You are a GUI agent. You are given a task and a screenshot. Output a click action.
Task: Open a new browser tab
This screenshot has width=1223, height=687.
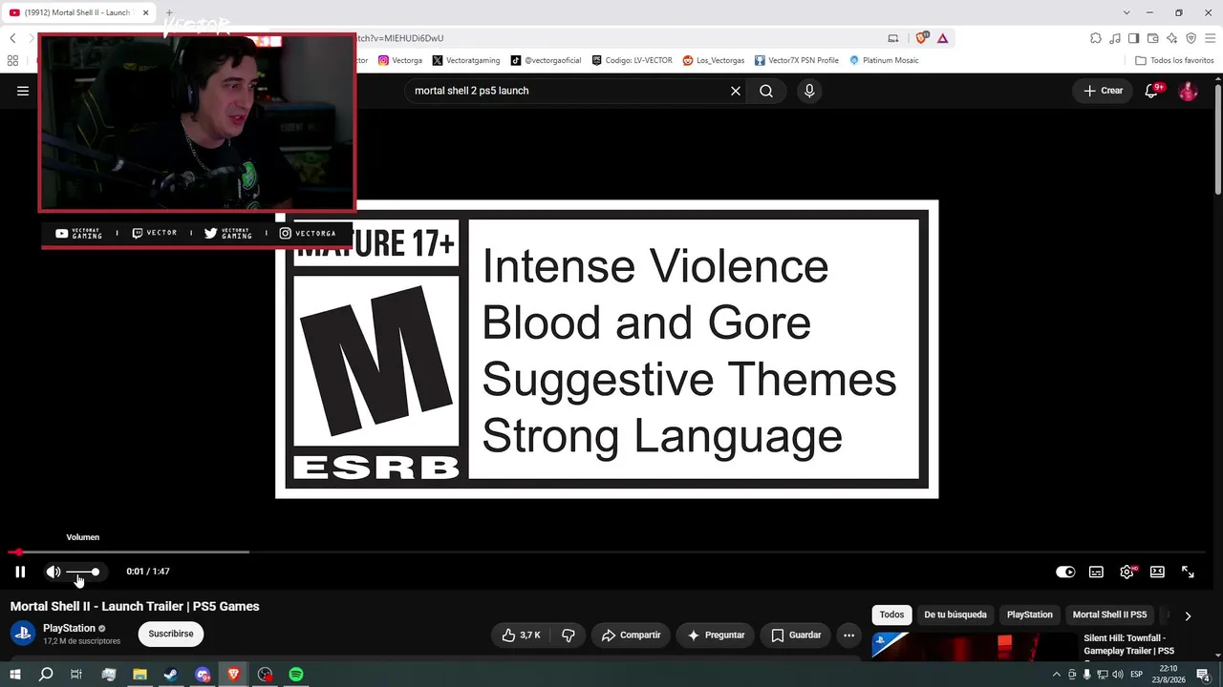169,12
